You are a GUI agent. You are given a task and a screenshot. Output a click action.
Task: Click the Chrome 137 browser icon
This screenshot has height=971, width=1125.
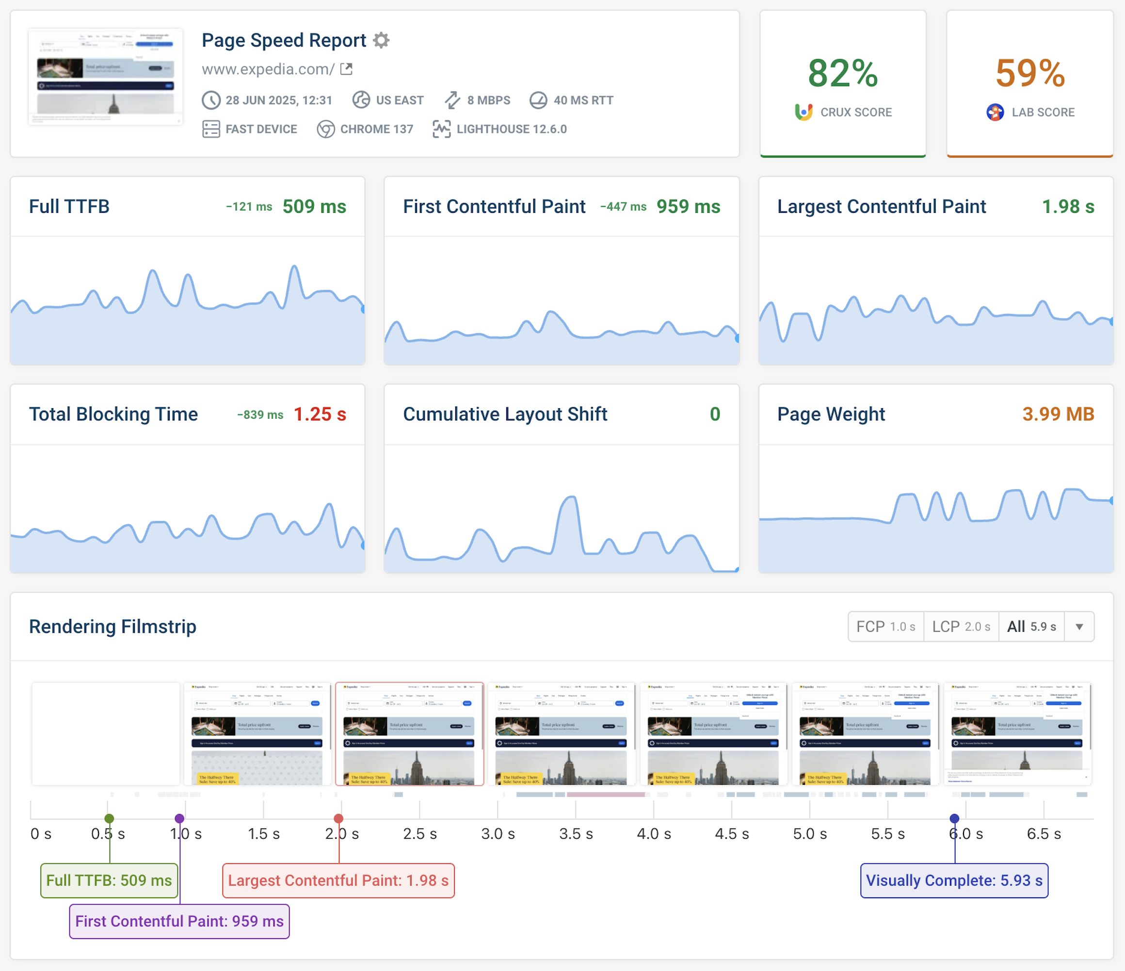pyautogui.click(x=326, y=129)
